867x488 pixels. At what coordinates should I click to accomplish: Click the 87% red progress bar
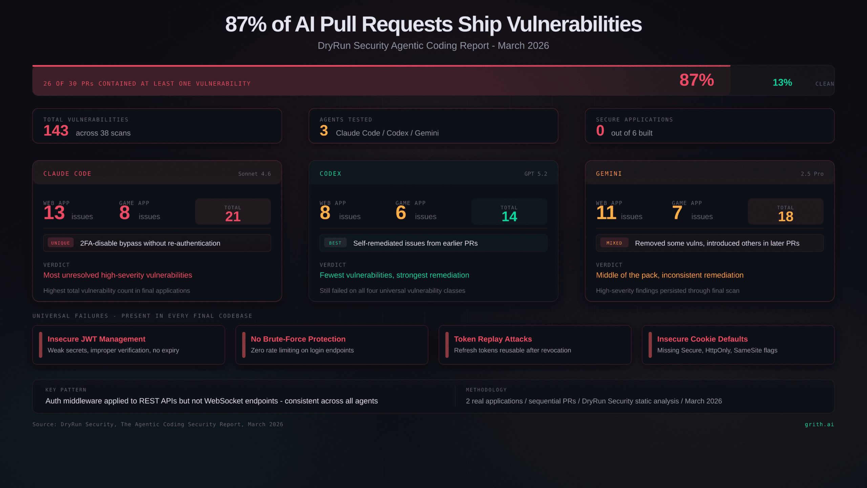(x=381, y=81)
